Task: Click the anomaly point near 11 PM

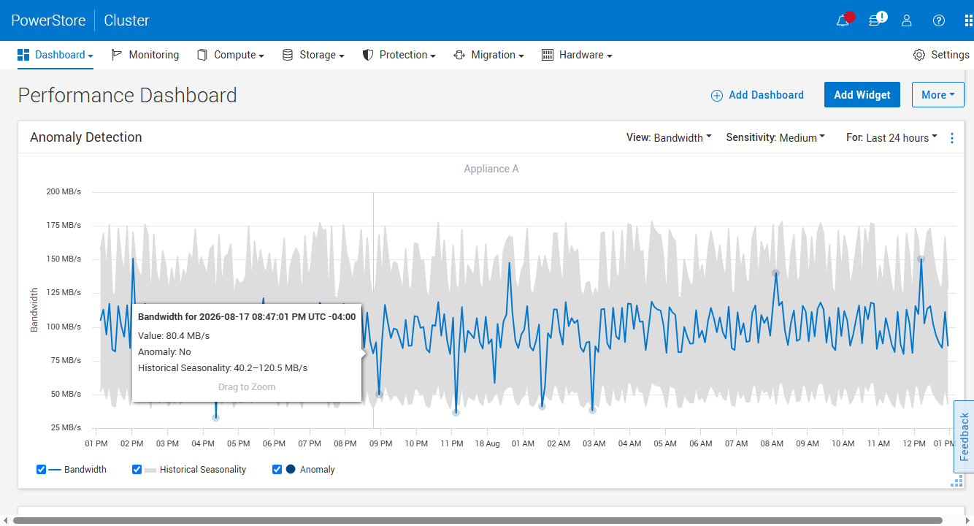Action: point(456,413)
